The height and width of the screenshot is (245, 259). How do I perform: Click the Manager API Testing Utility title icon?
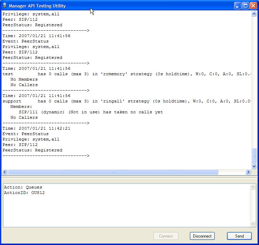tap(4, 6)
